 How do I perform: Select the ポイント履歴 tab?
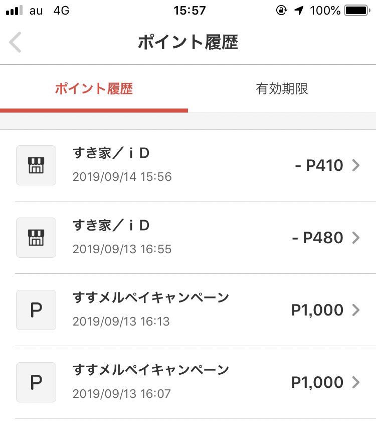tap(94, 88)
